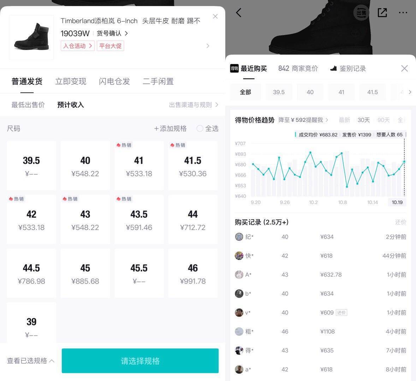Tap +添加规格 add spec
The image size is (416, 381).
[x=170, y=128]
